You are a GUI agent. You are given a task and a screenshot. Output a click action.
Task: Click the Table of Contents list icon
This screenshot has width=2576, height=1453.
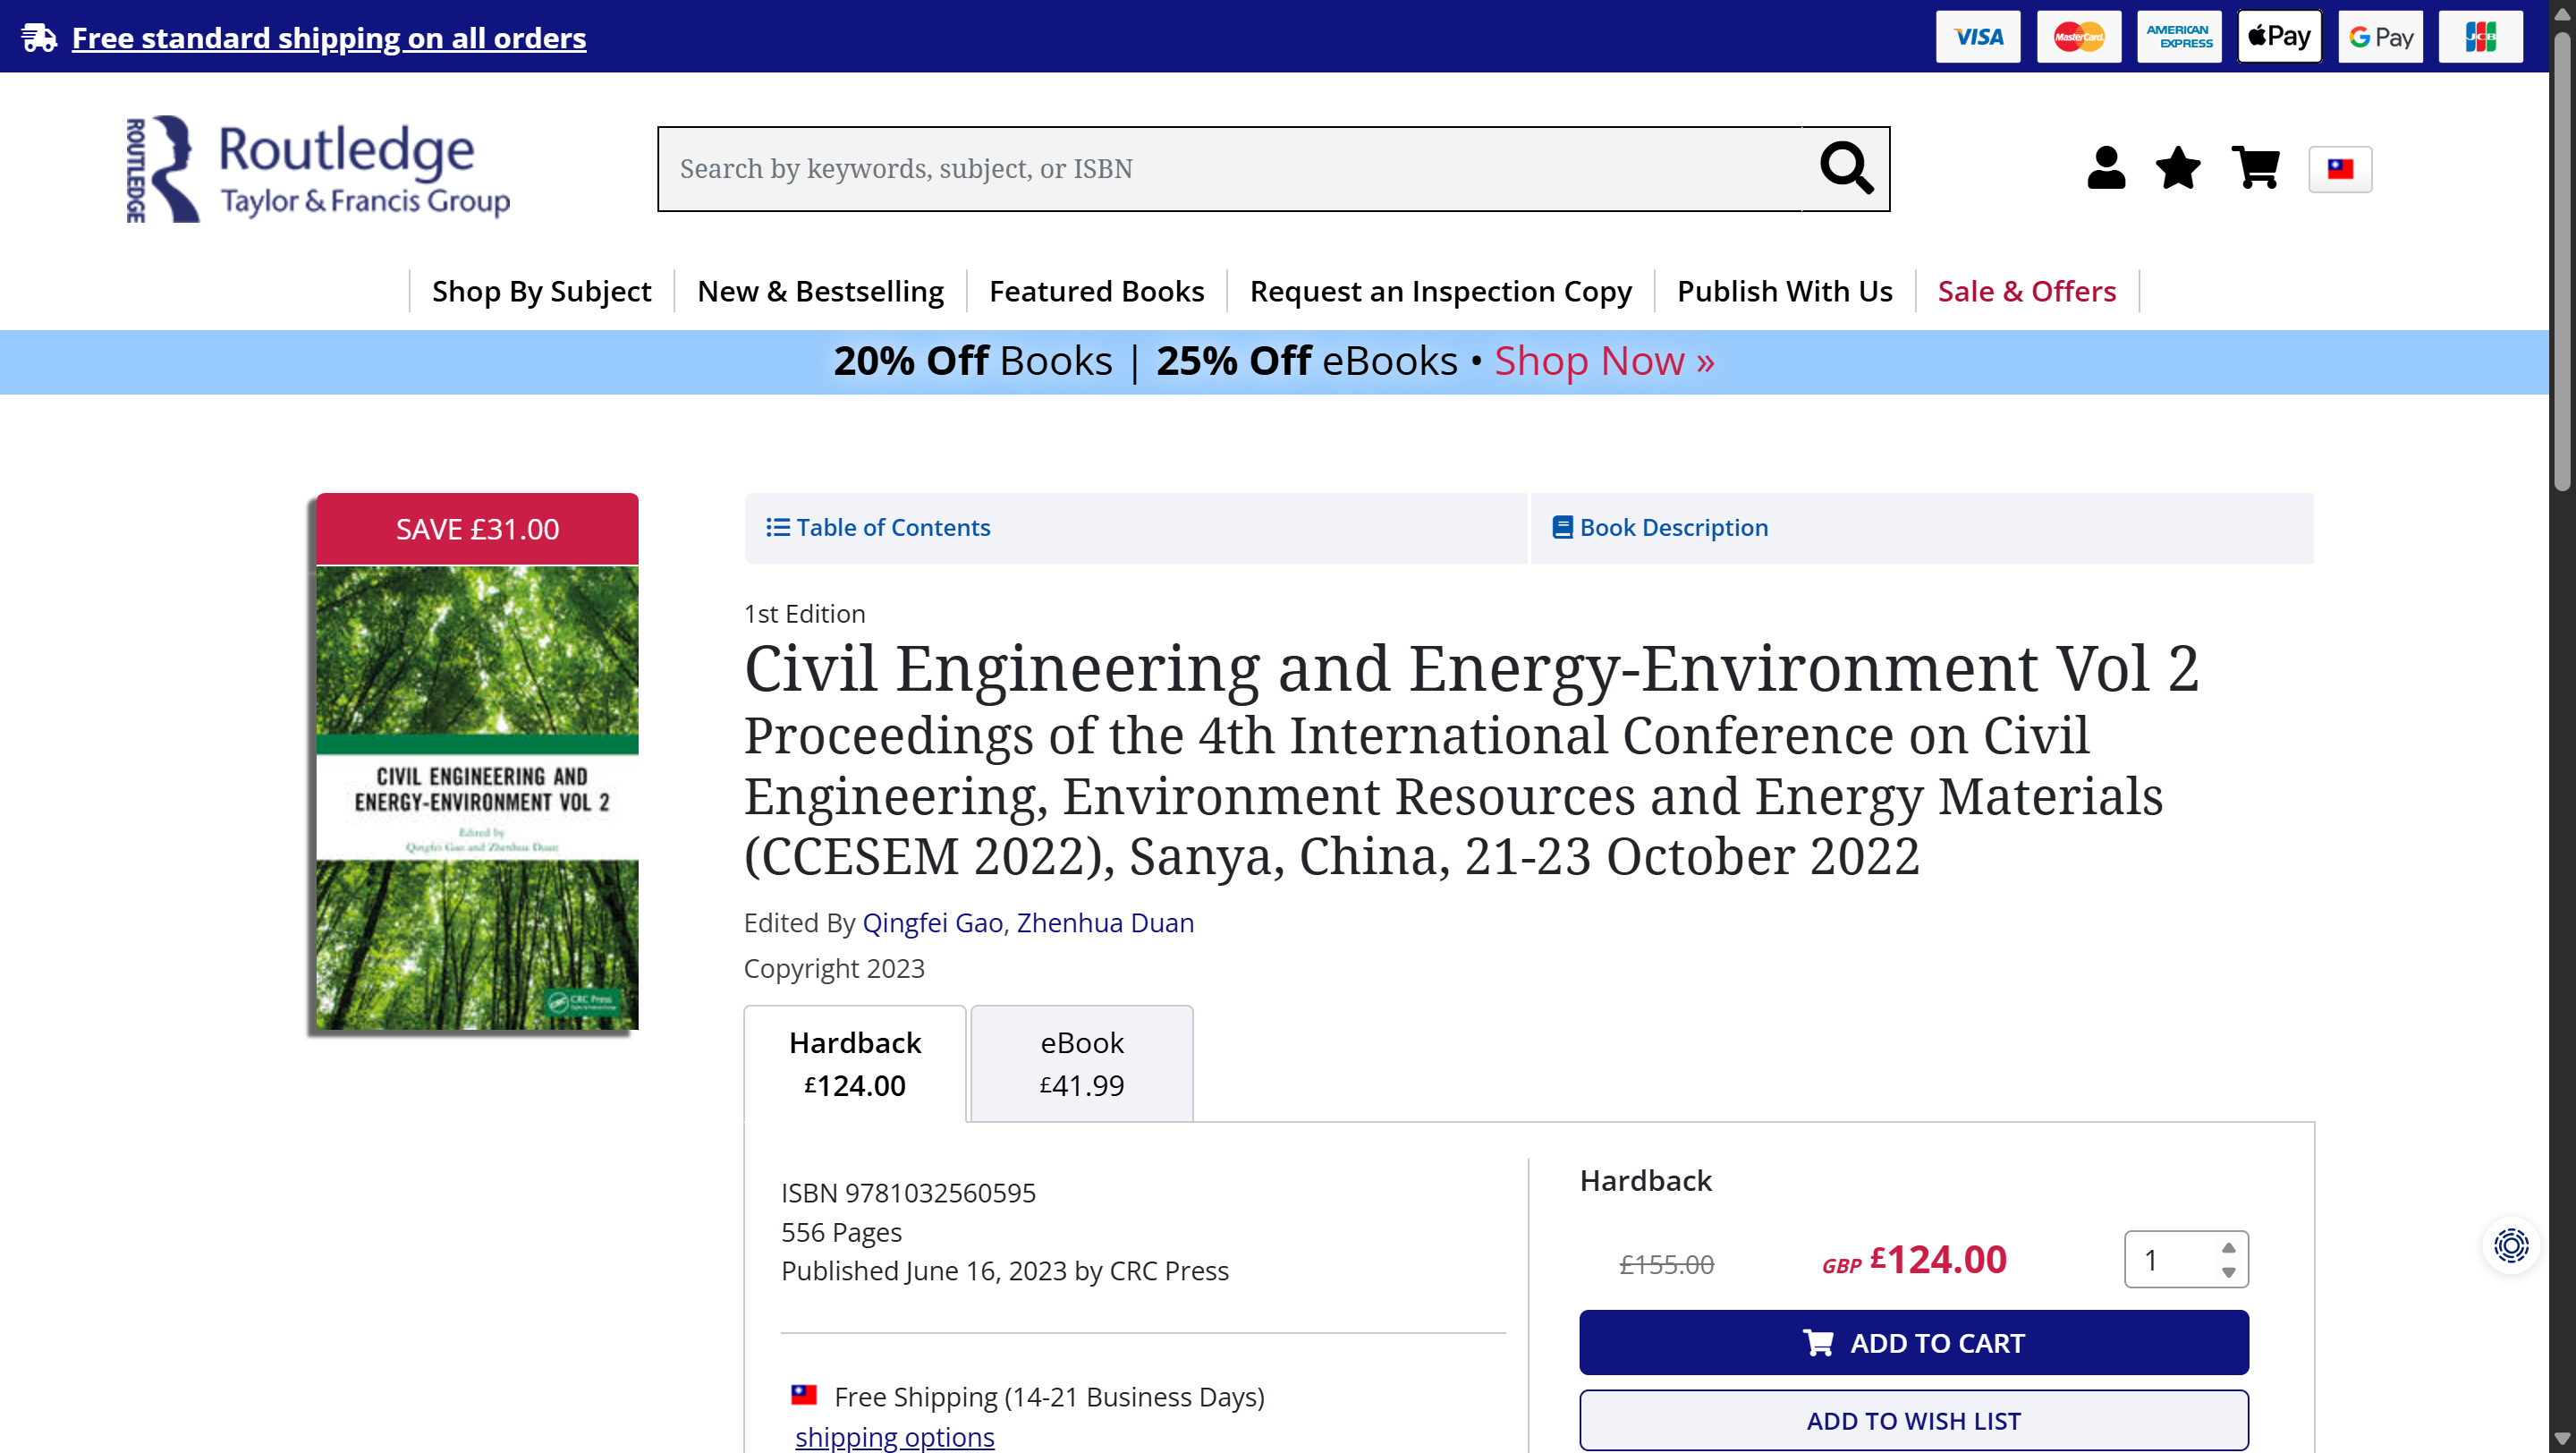click(x=777, y=527)
